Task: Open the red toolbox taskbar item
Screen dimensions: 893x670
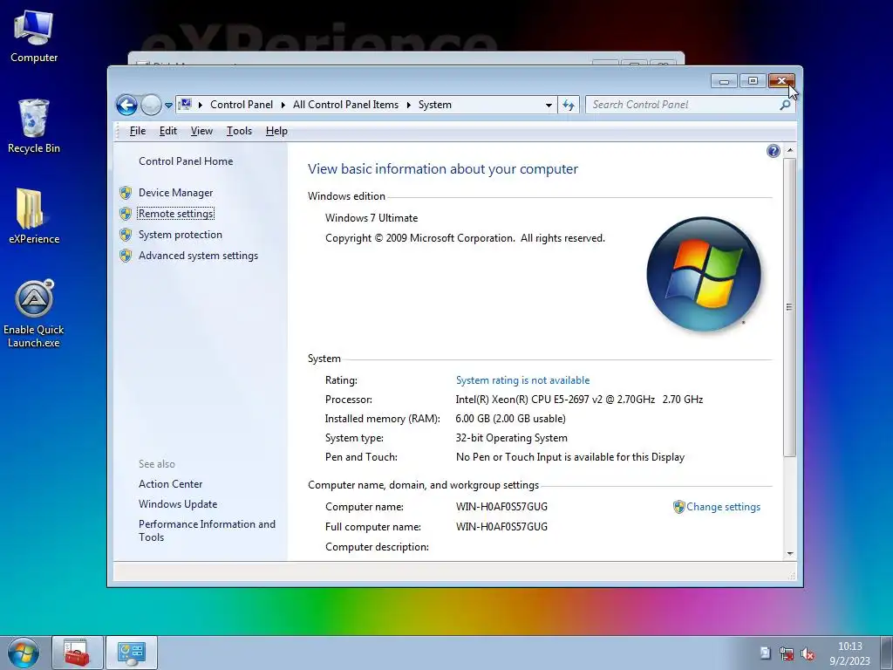Action: (77, 653)
